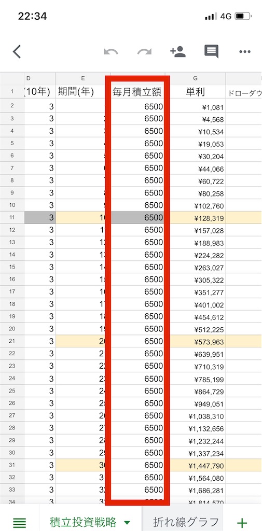Tap the back arrow icon
Viewport: 262px width, 531px height.
click(17, 51)
